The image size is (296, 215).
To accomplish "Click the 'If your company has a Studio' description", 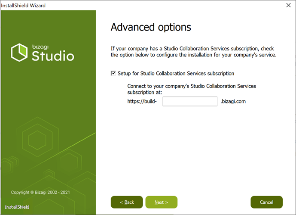I will (x=193, y=52).
